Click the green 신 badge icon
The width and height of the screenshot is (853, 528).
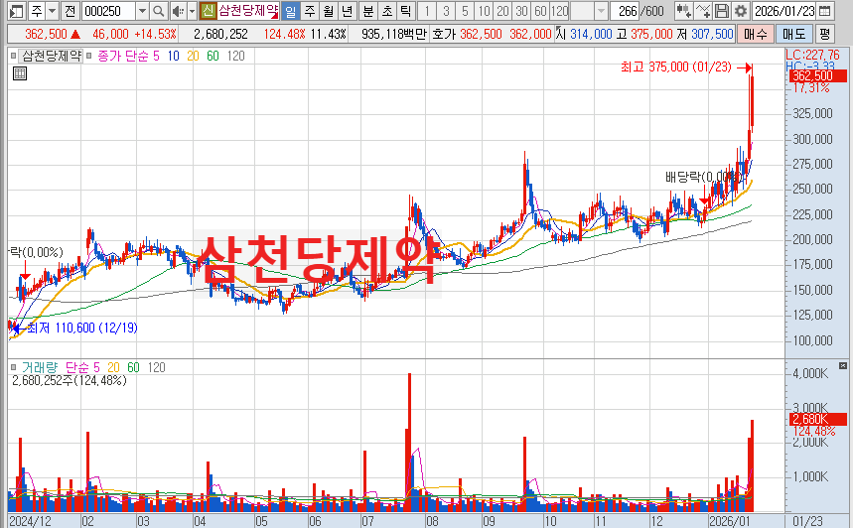point(208,11)
